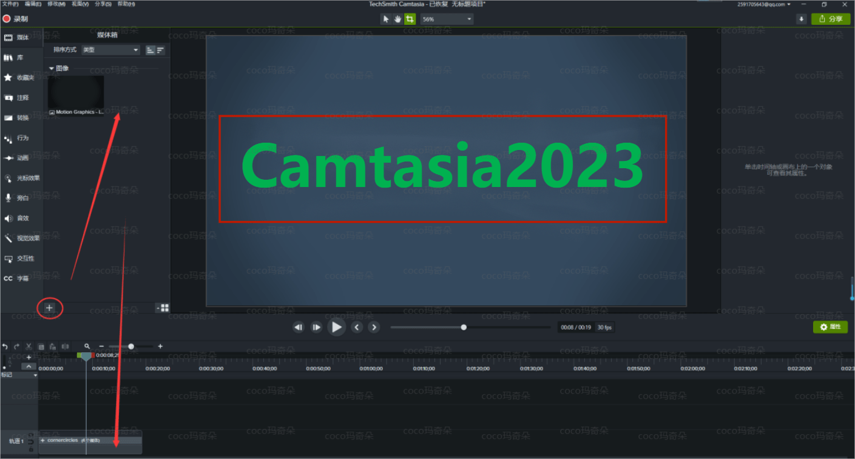Click the split clip icon

[x=65, y=346]
